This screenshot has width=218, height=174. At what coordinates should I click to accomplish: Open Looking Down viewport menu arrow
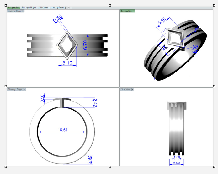click(x=23, y=11)
